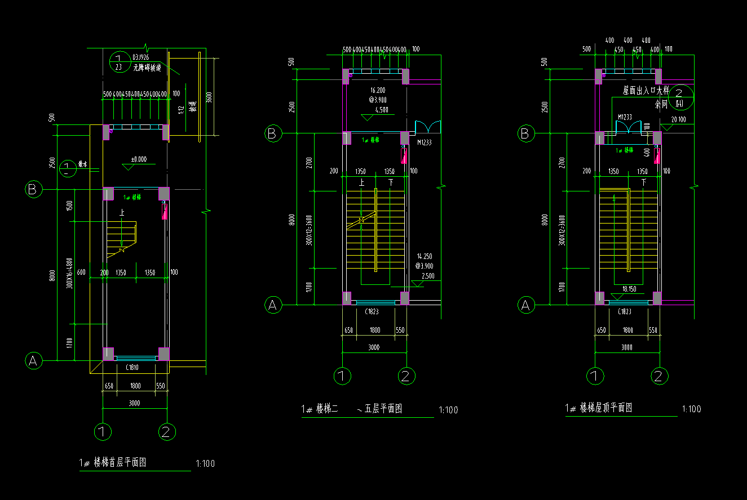
Task: Select the 1500 dimension in first-floor plan
Action: [x=70, y=206]
